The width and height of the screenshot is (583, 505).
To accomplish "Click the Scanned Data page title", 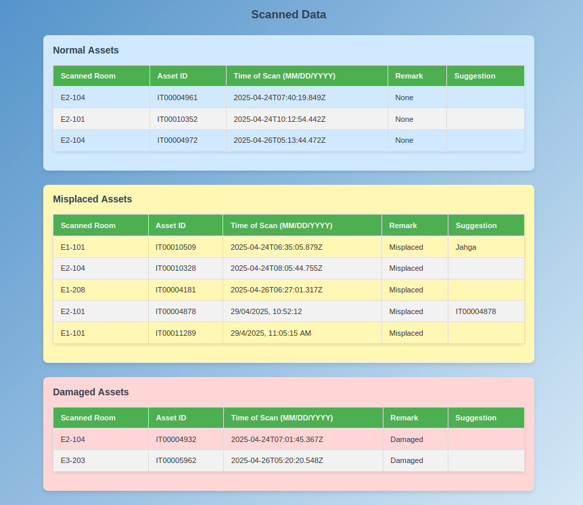I will click(x=289, y=14).
